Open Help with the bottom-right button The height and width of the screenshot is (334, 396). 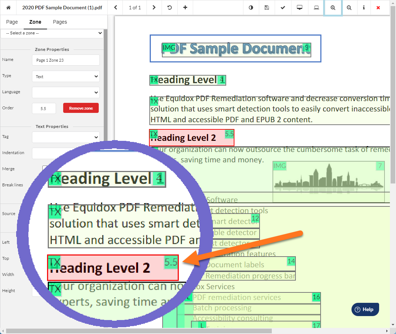tap(365, 309)
